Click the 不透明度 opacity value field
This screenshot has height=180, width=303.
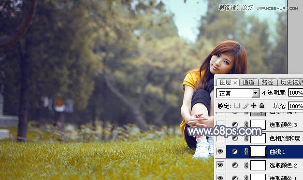296,93
